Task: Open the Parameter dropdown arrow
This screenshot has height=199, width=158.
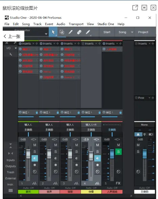Action: coord(46,34)
